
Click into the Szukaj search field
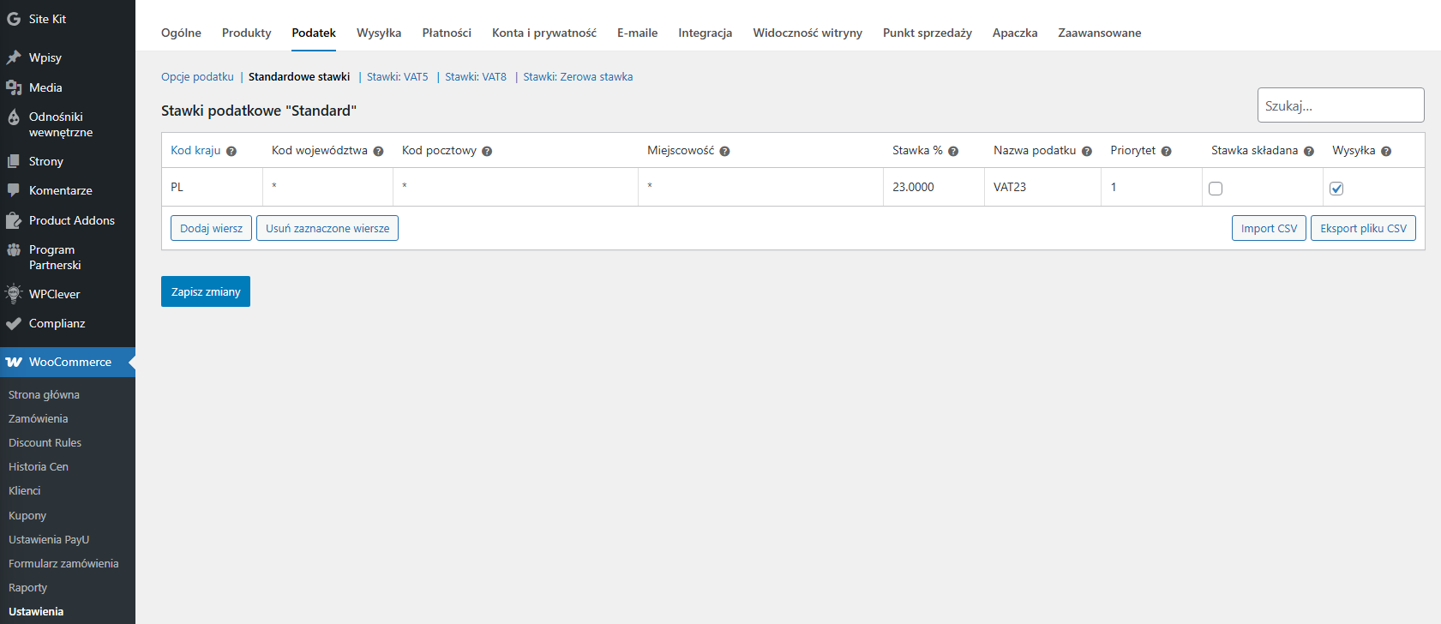[1340, 105]
